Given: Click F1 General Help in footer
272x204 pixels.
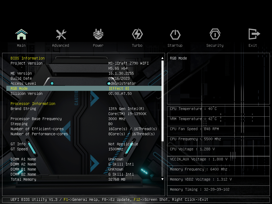Looking at the screenshot, I should [81, 199].
